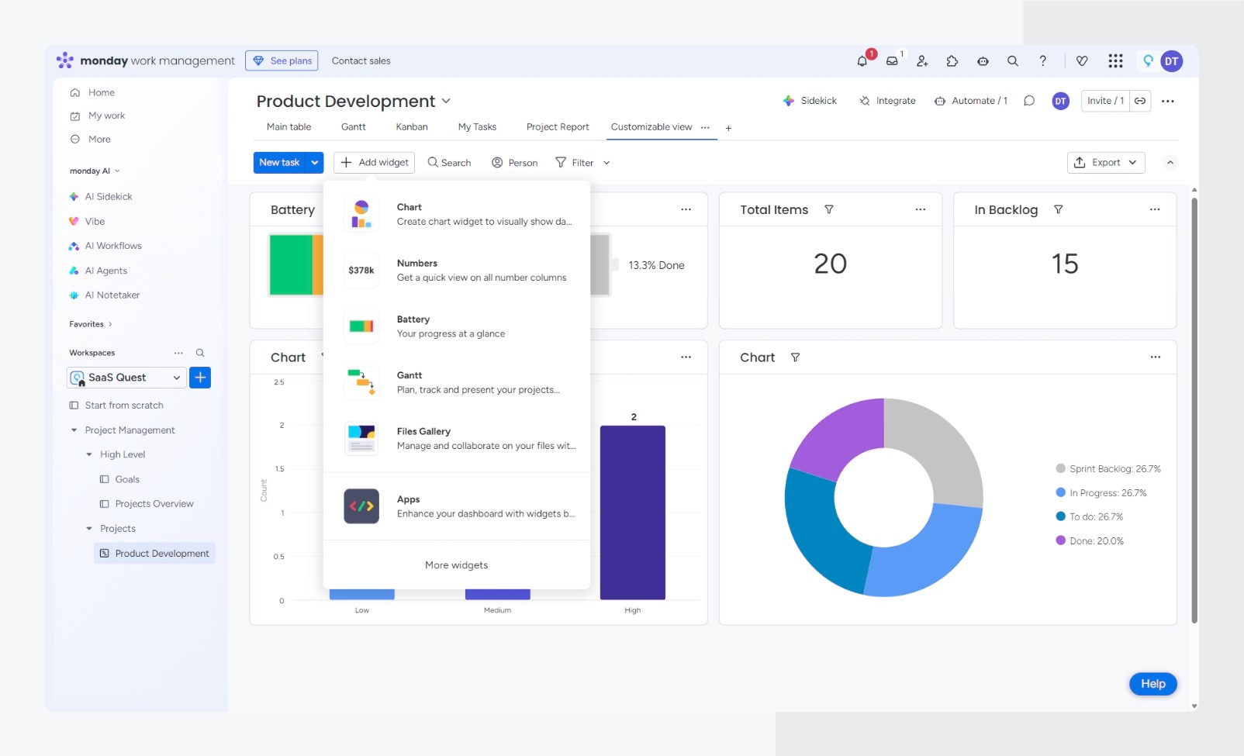This screenshot has height=756, width=1244.
Task: Open the apps marketplace puzzle icon
Action: pyautogui.click(x=952, y=60)
